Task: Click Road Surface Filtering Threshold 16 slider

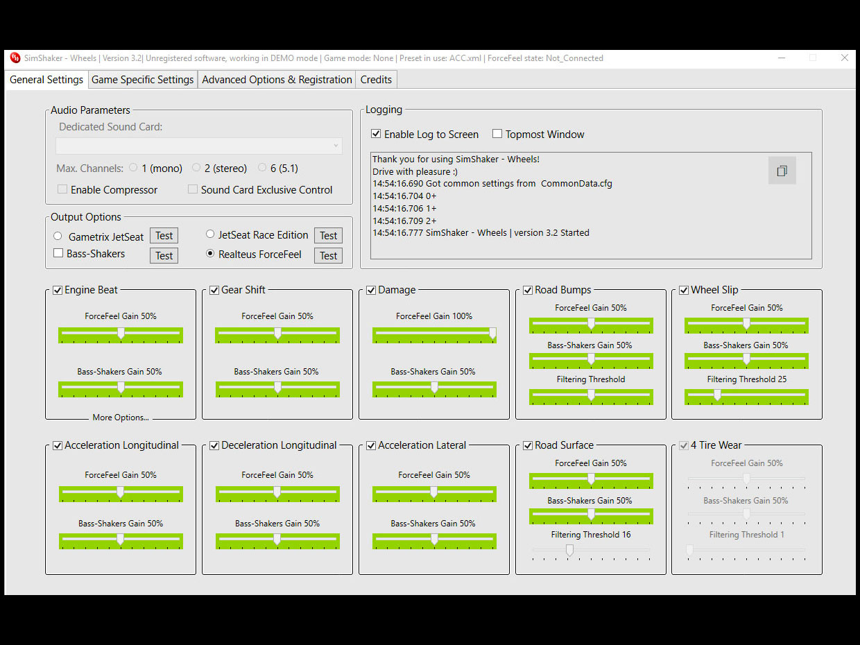Action: 591,551
